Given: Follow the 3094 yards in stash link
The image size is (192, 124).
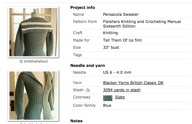Looking at the screenshot, I should click(122, 90).
